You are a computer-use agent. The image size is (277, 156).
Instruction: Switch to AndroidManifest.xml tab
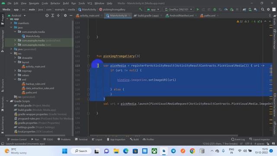point(181,16)
